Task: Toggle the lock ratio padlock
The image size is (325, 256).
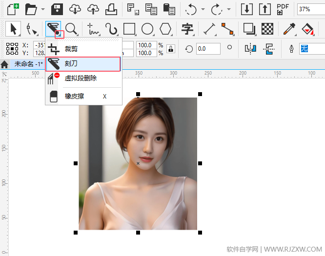Action: pyautogui.click(x=171, y=49)
